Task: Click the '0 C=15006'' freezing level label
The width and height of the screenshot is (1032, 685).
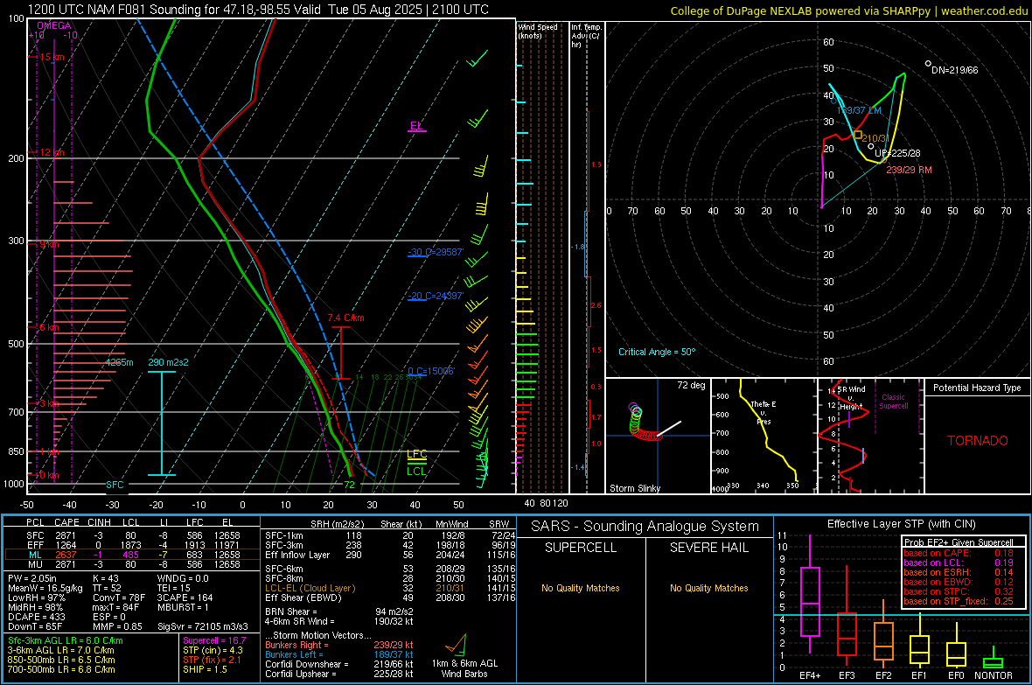Action: click(x=431, y=371)
